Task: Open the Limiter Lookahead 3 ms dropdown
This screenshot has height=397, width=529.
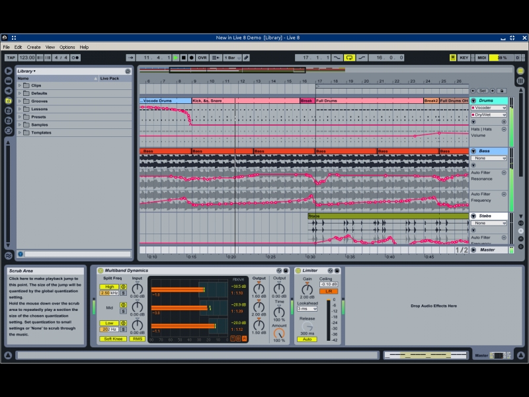Action: [x=307, y=308]
